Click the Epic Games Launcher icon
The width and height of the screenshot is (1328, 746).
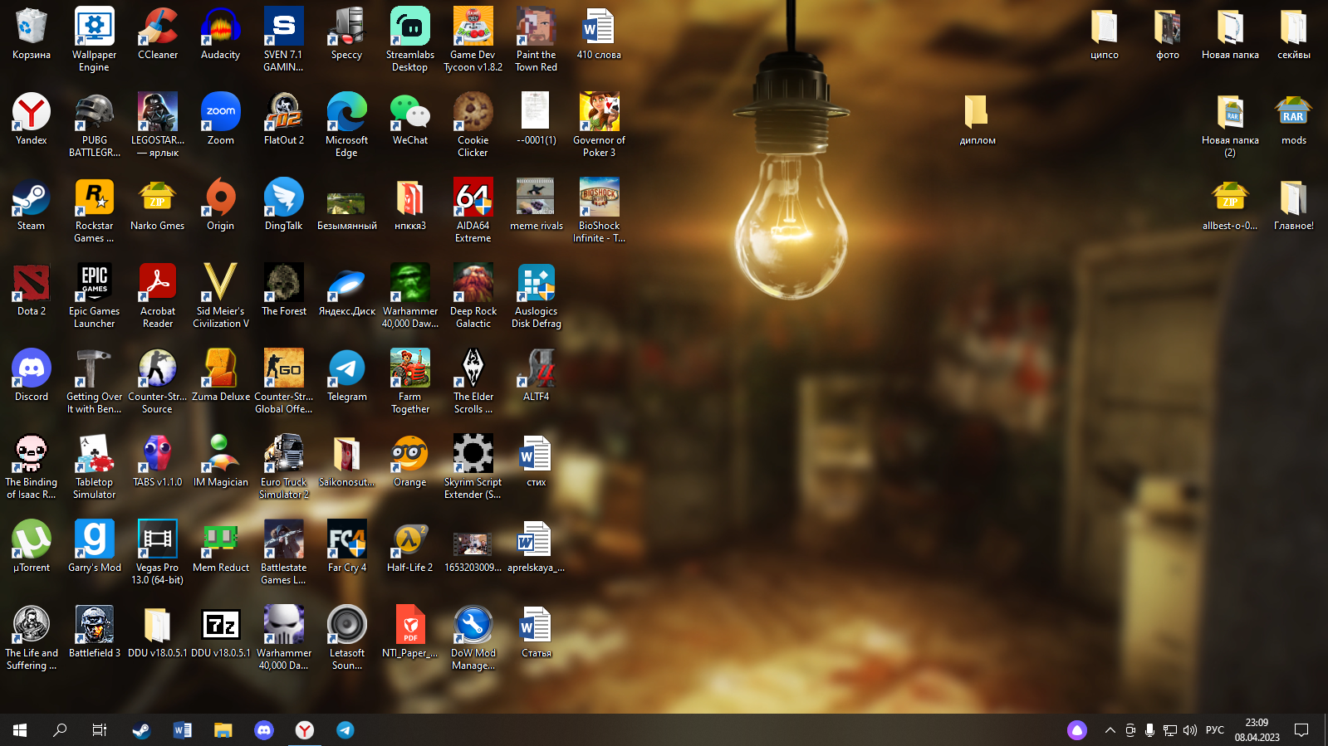(x=95, y=295)
